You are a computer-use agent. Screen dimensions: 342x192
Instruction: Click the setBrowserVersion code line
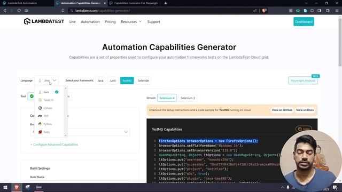tap(198, 150)
